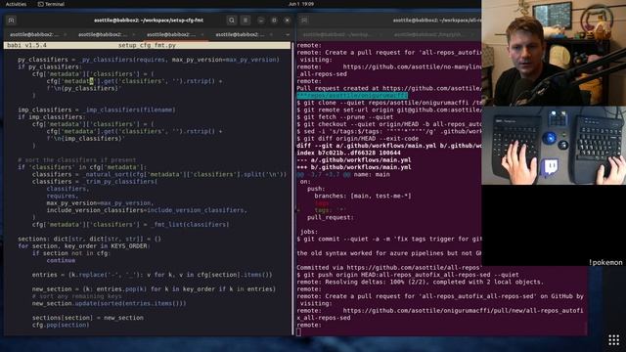The height and width of the screenshot is (352, 626).
Task: Open the hamburger menu in setup-cfg-fmt terminal
Action: click(246, 20)
